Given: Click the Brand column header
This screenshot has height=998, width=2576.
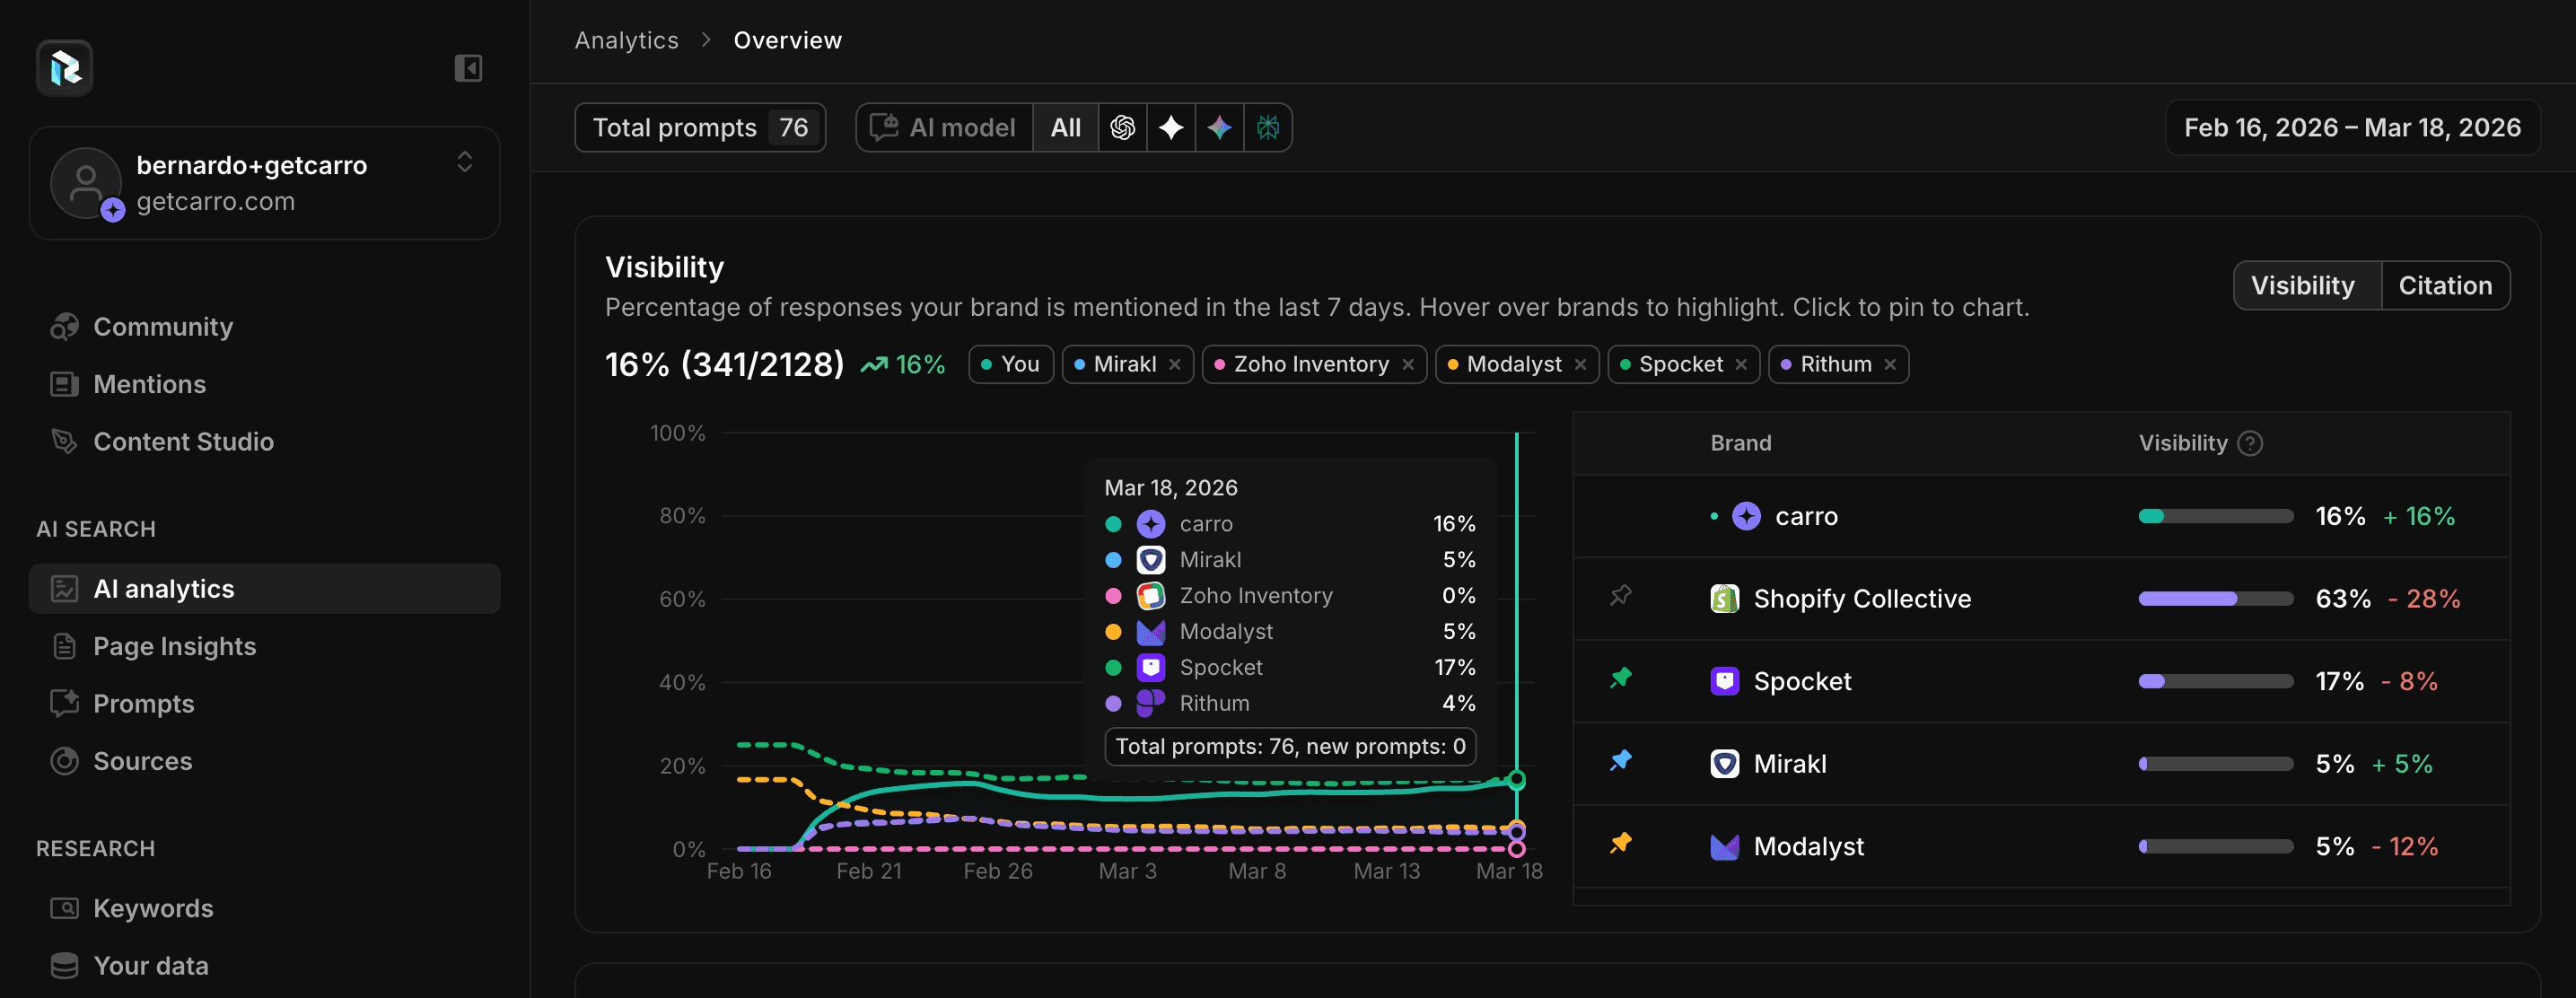Looking at the screenshot, I should tap(1741, 443).
